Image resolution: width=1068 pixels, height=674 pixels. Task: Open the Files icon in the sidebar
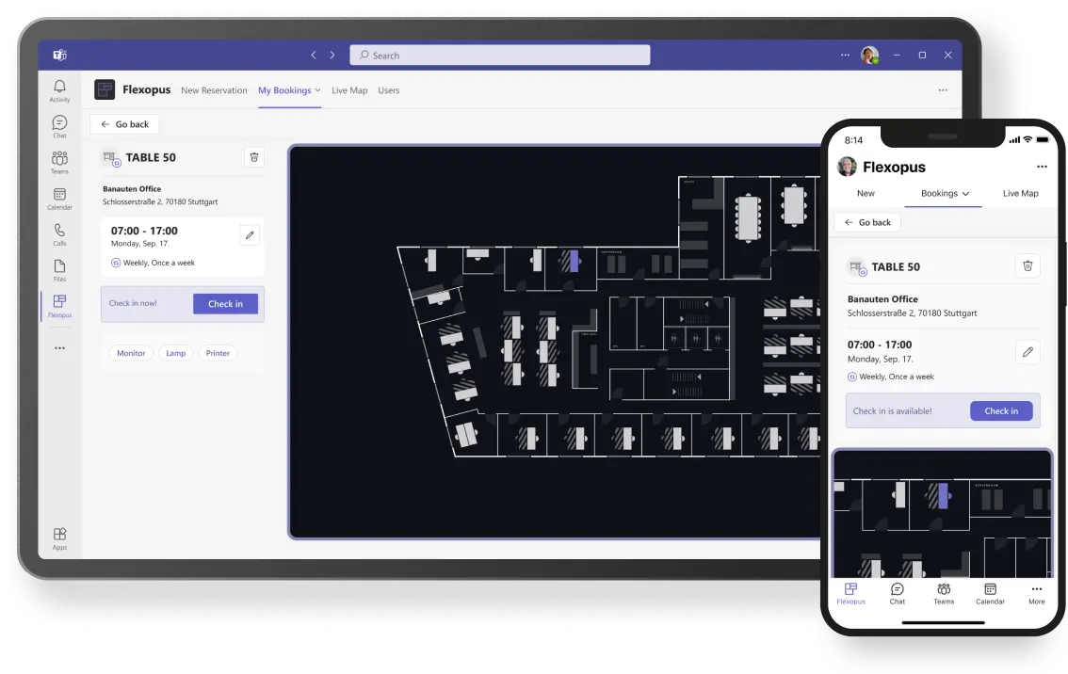[x=59, y=267]
